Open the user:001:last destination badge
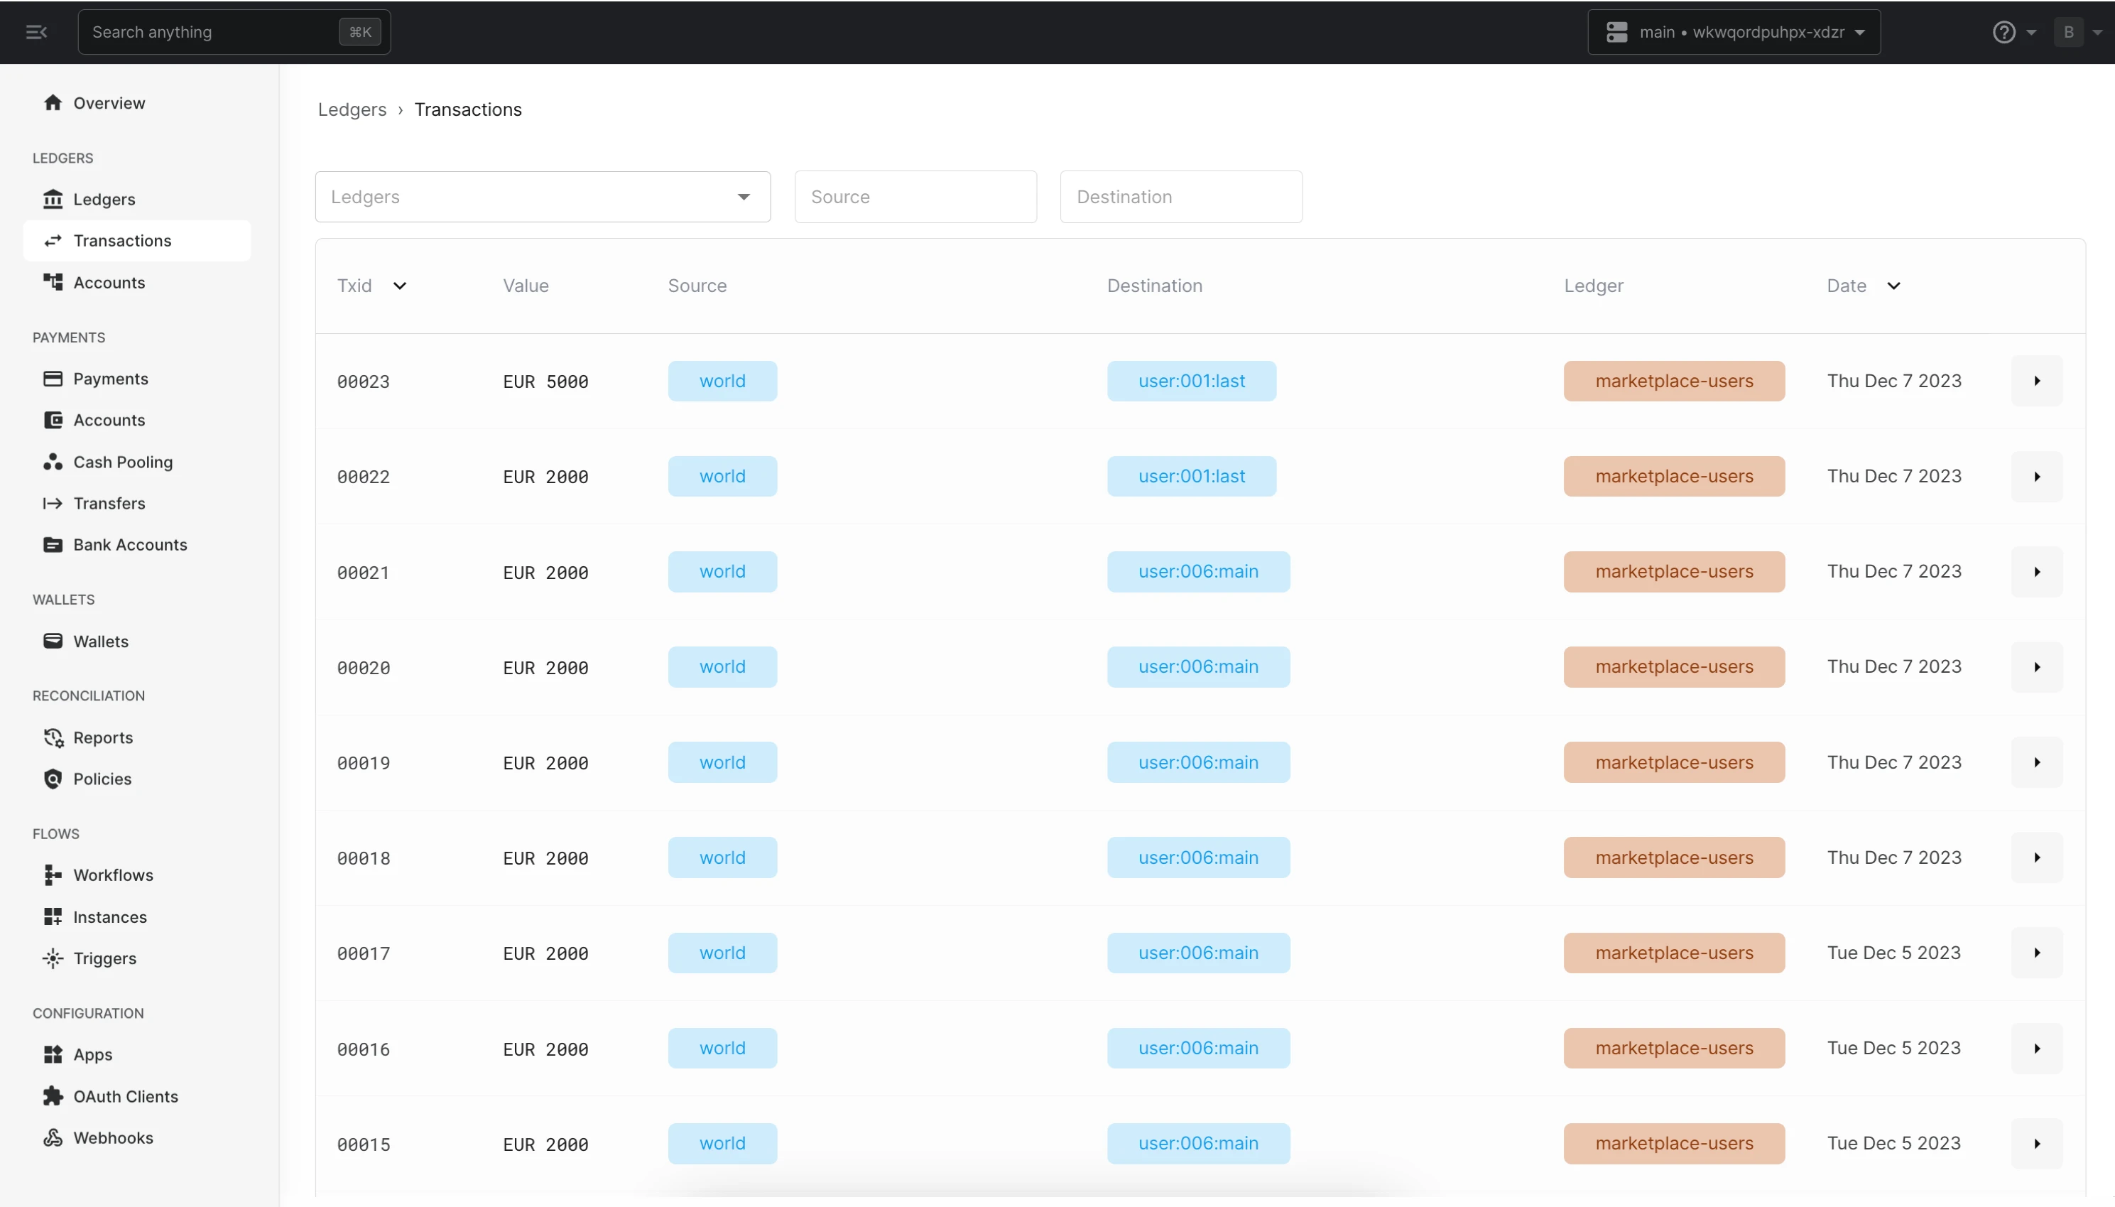 [1191, 381]
